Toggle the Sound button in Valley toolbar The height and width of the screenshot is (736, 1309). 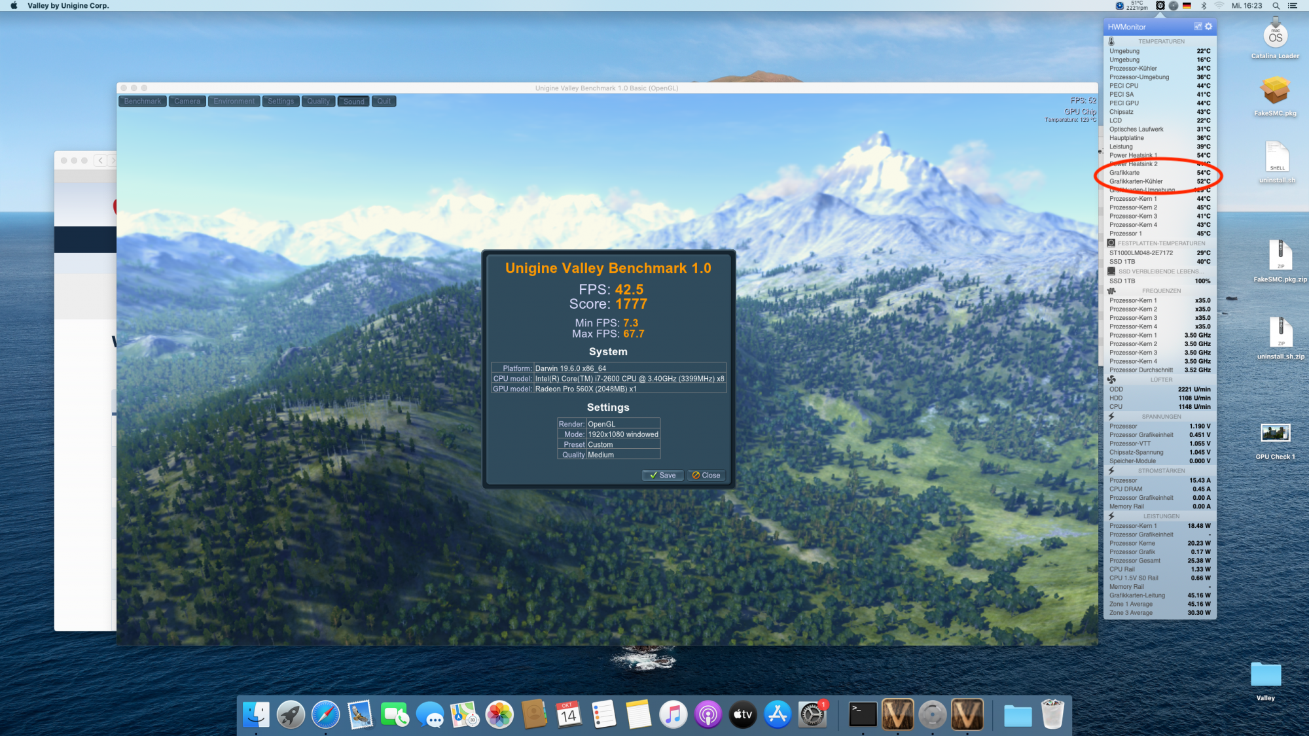pyautogui.click(x=353, y=101)
